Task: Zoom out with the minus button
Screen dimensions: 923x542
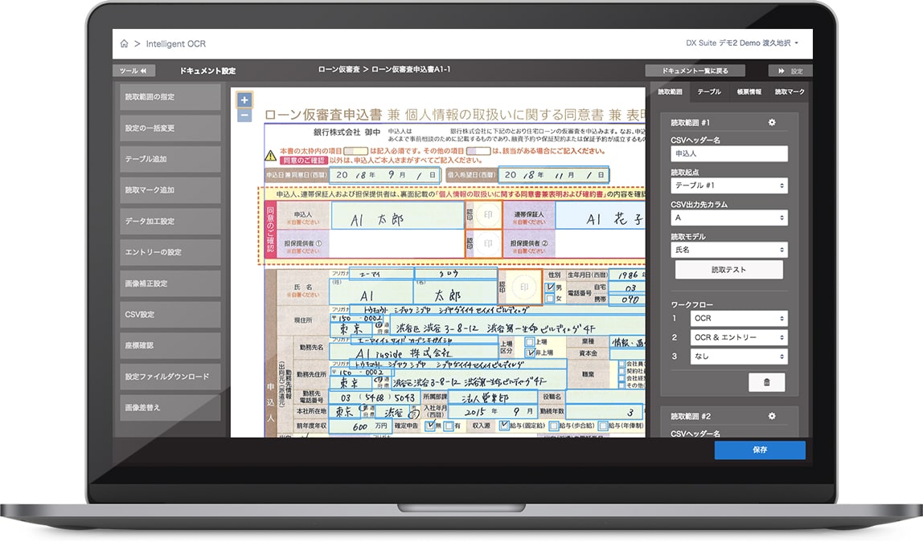Action: (x=244, y=115)
